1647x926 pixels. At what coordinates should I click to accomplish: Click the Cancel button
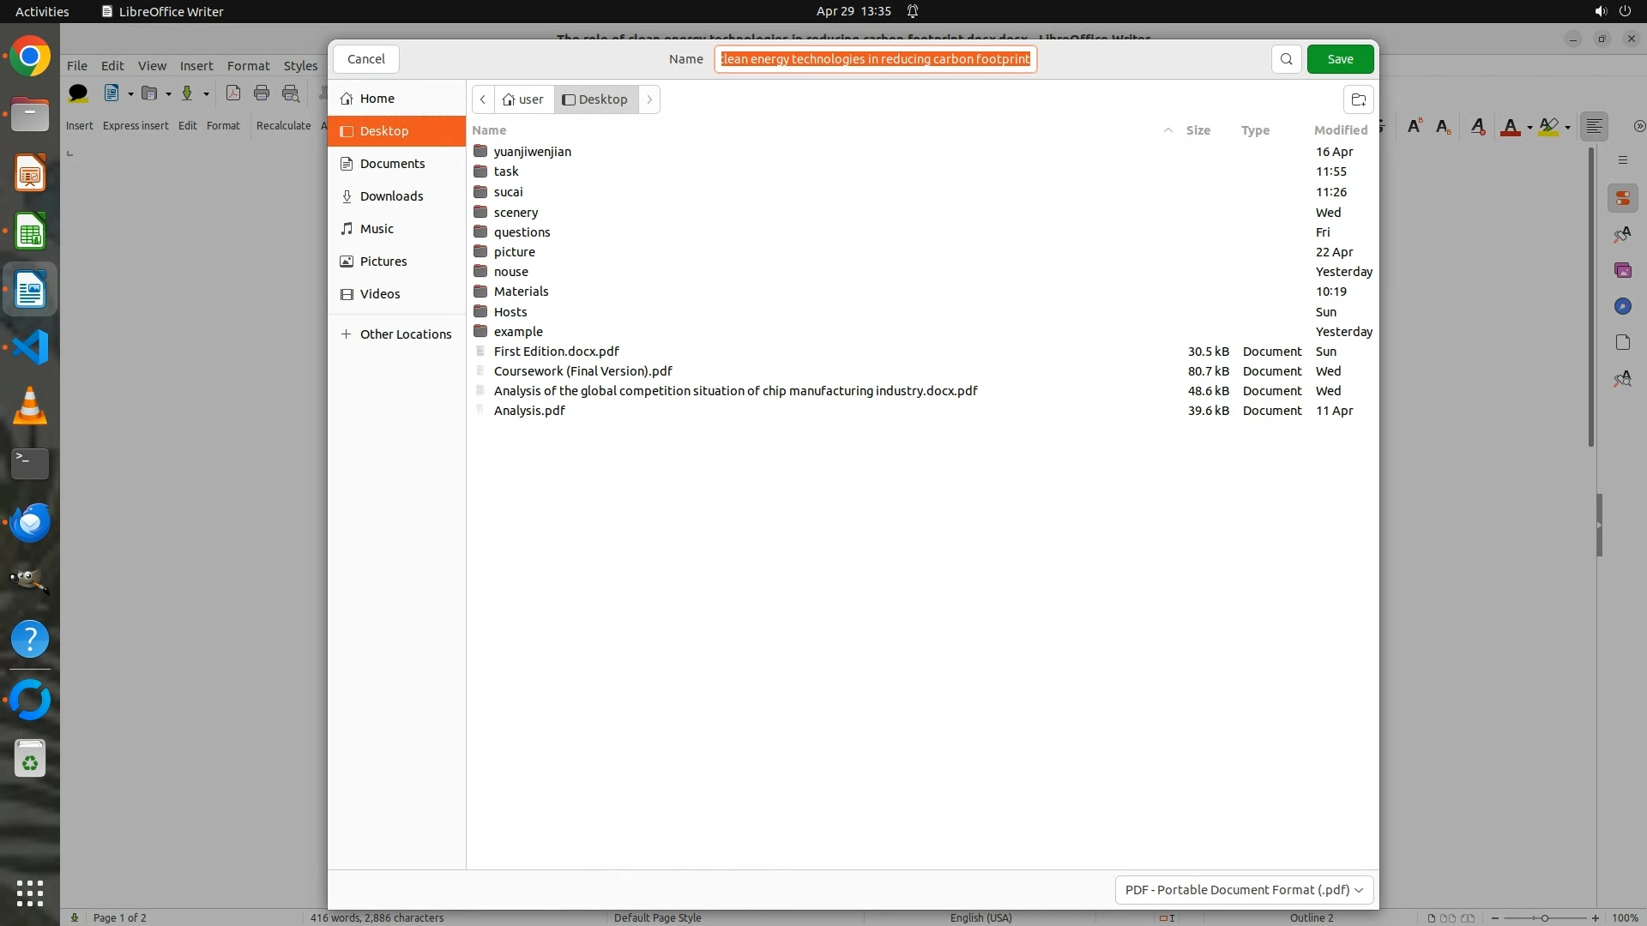(366, 59)
